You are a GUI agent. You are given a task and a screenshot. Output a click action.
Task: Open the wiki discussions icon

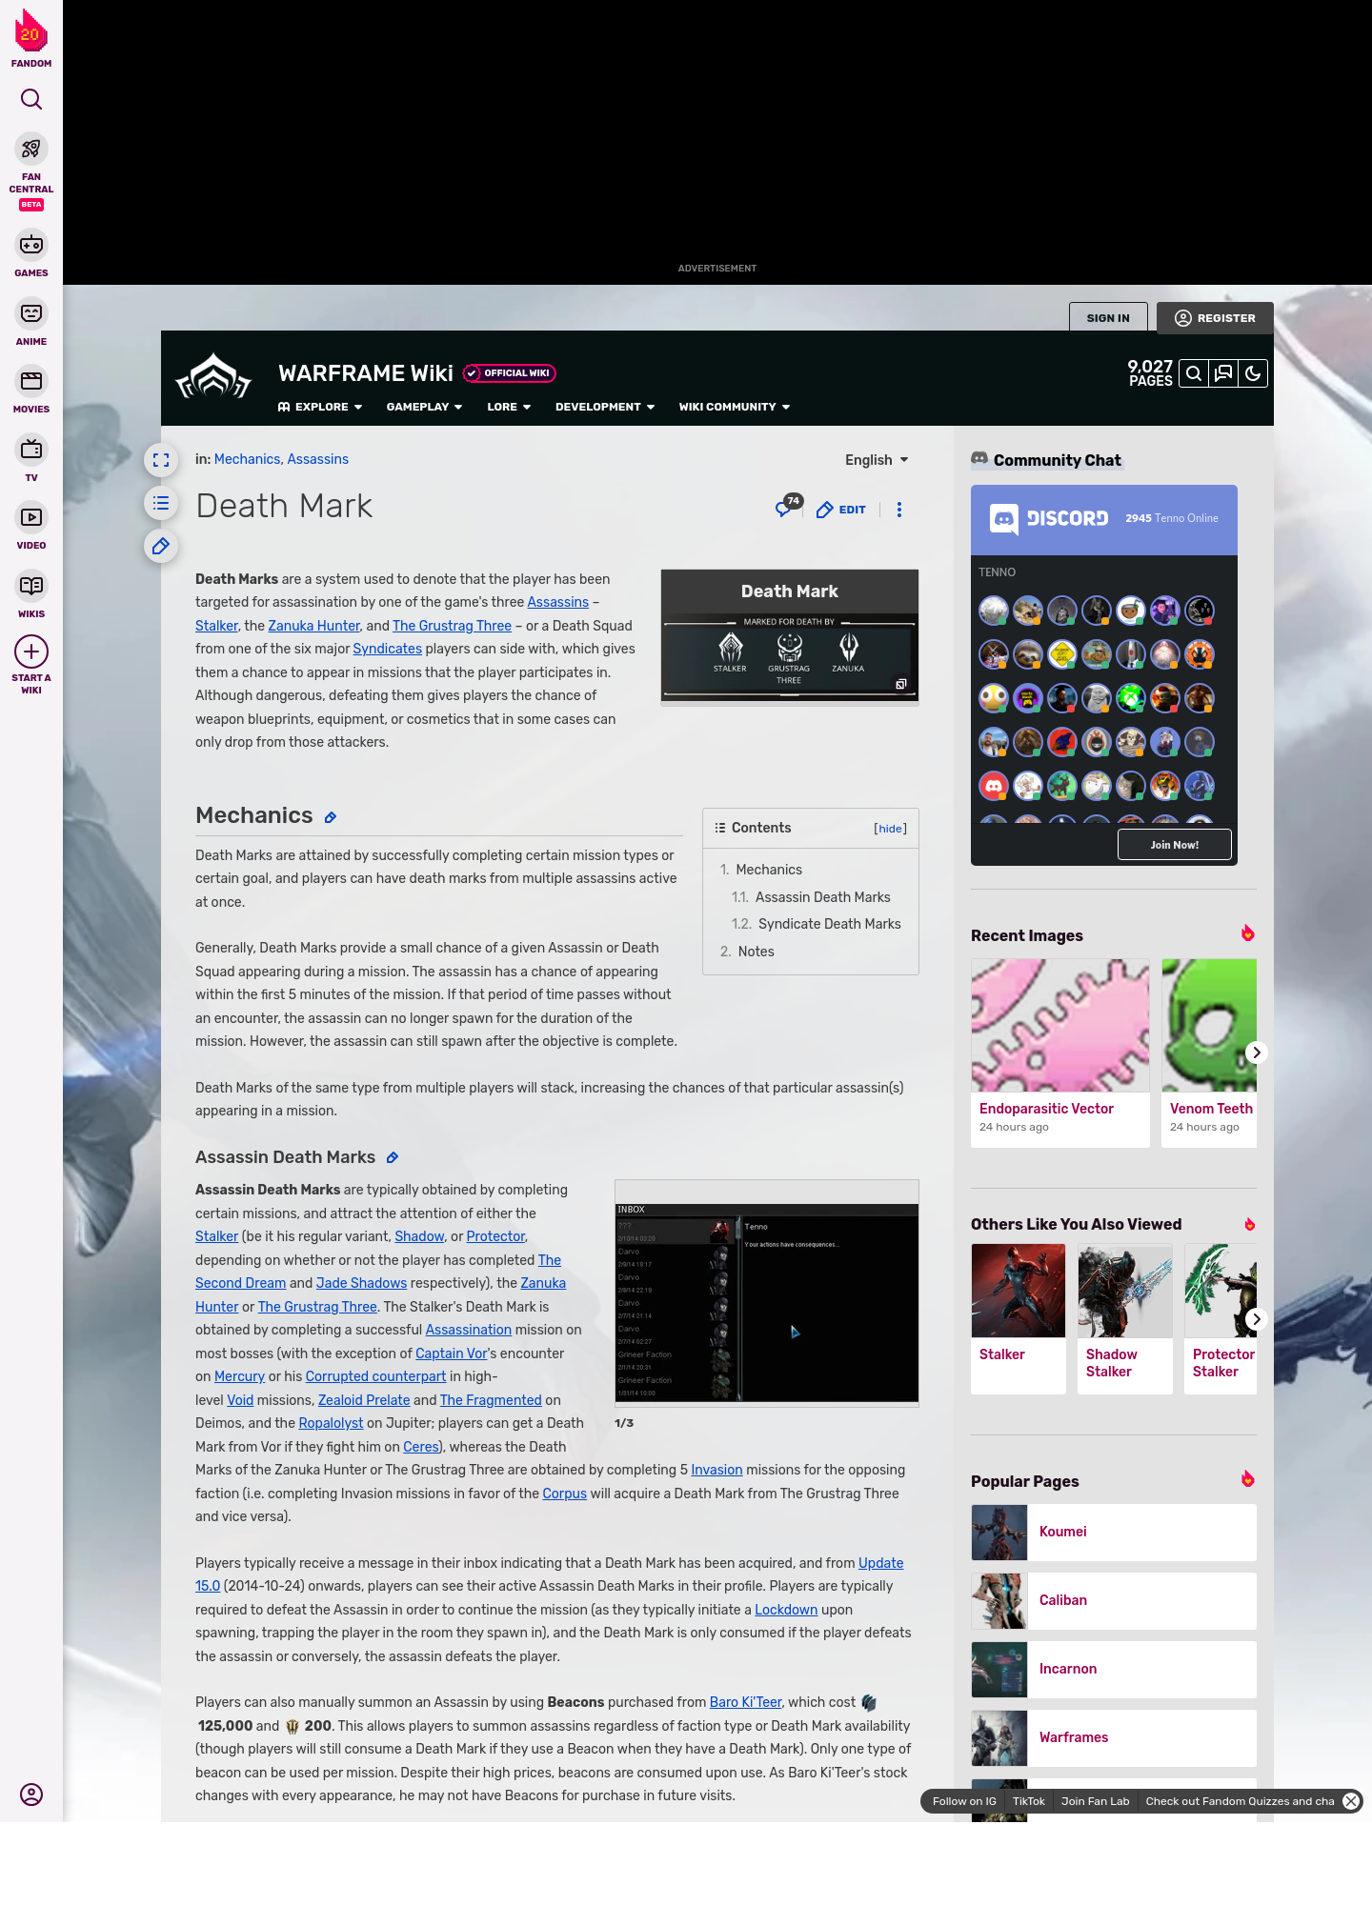tap(1223, 373)
